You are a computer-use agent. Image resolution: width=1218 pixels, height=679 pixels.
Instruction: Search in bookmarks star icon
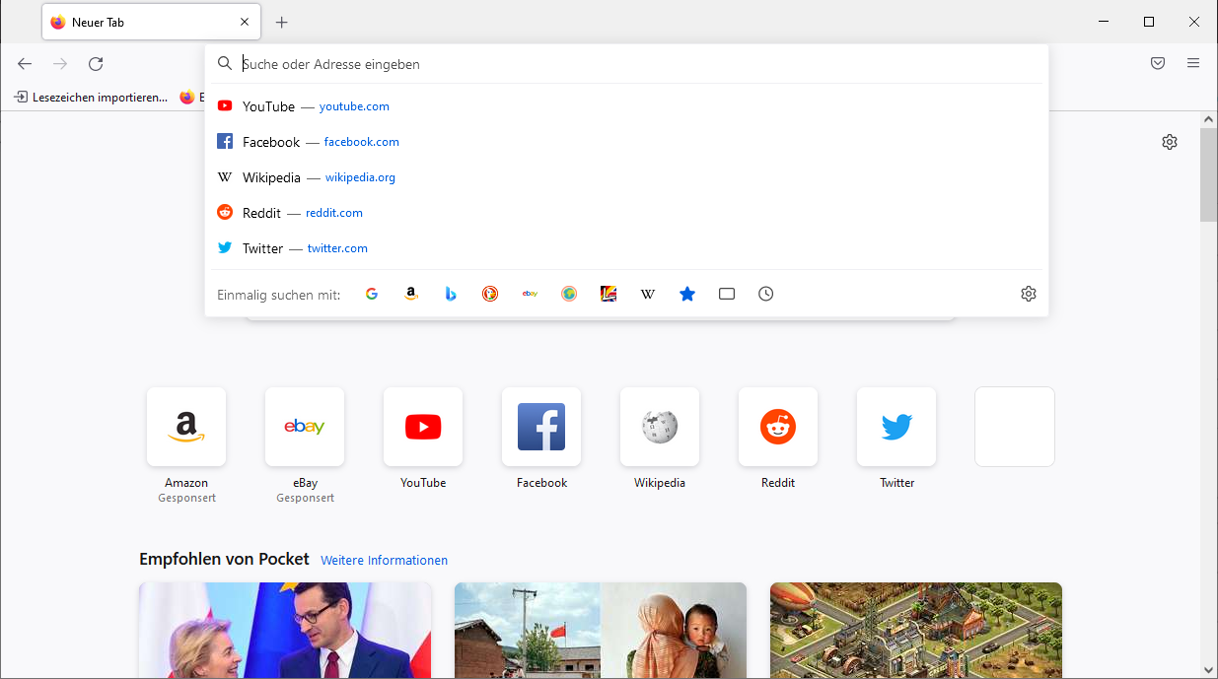click(687, 294)
